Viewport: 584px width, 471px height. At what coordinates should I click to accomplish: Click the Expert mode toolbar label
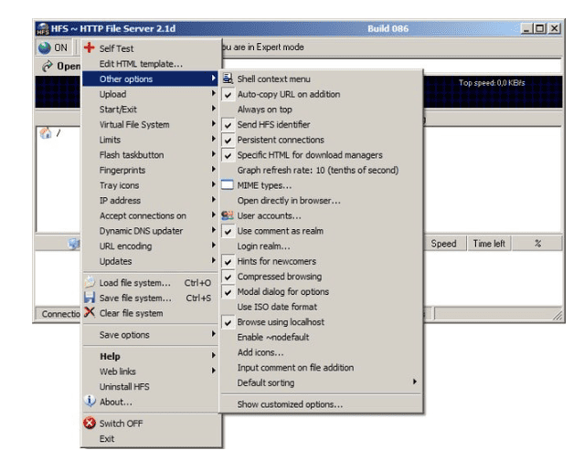(x=263, y=47)
